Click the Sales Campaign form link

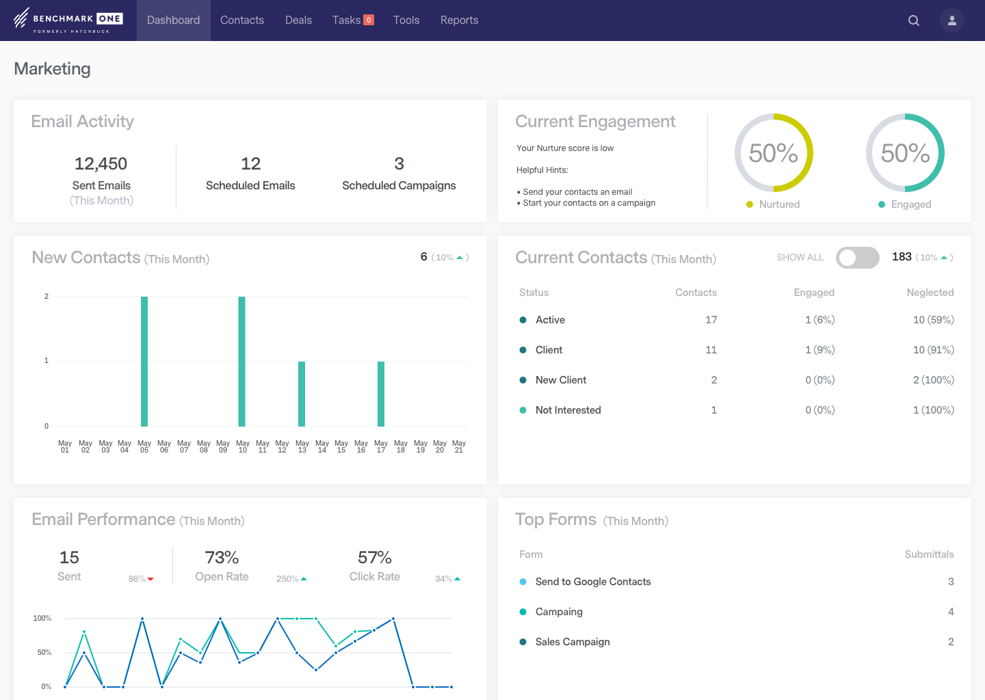pyautogui.click(x=573, y=641)
